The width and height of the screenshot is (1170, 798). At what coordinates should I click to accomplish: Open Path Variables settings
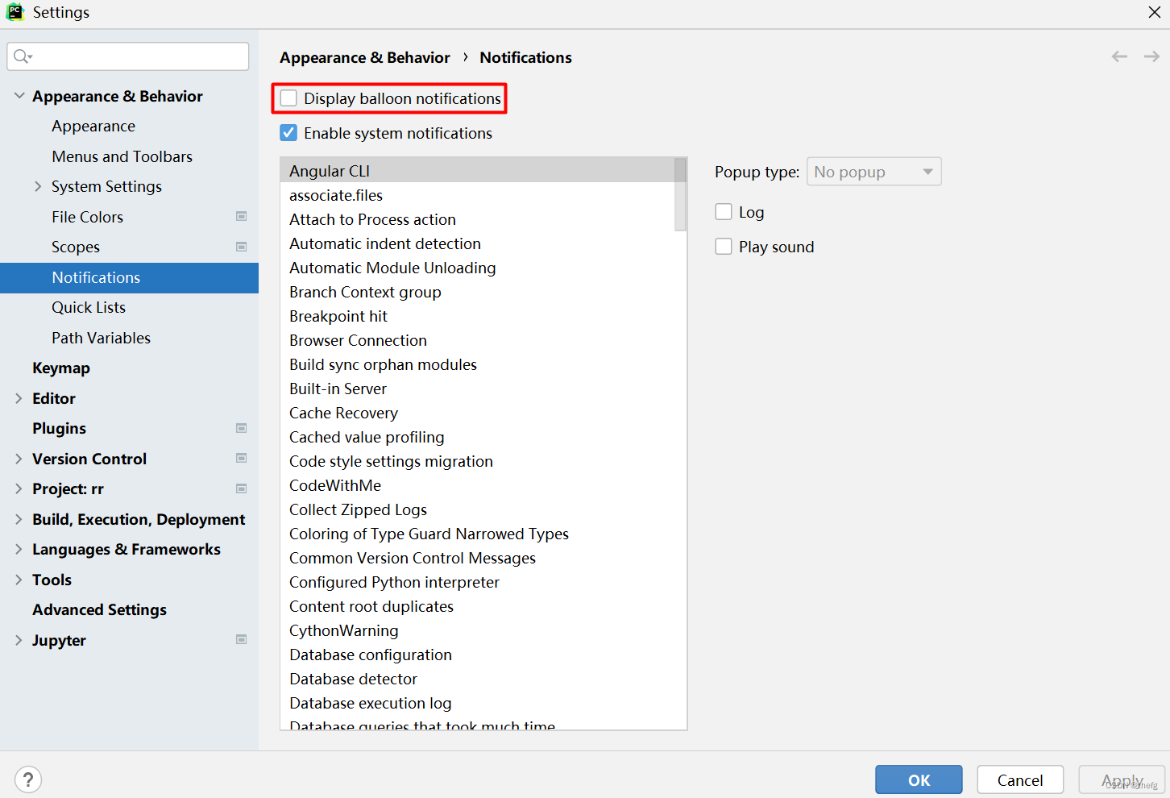tap(102, 338)
